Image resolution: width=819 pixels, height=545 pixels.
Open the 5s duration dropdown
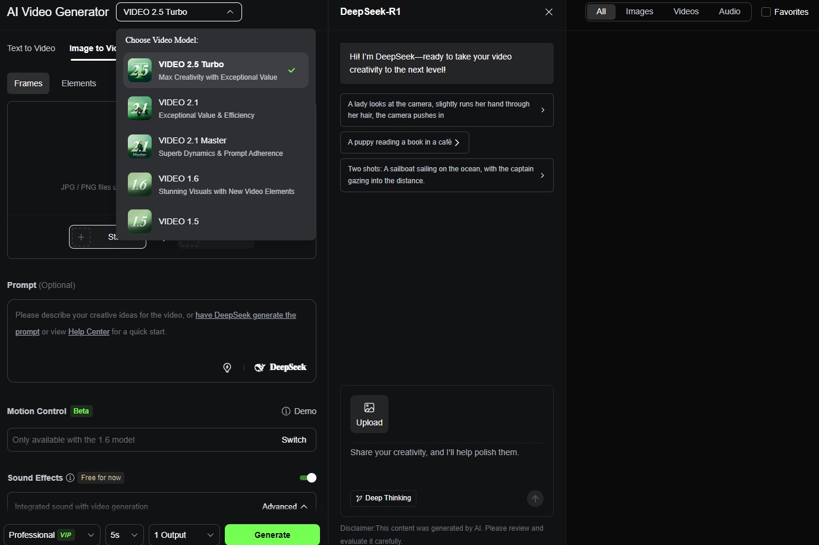point(124,535)
